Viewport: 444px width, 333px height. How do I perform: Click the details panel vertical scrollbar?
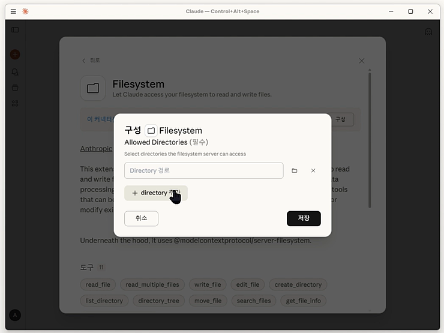point(370,140)
